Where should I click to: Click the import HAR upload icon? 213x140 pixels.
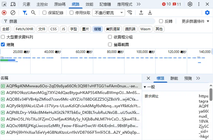coord(141,13)
